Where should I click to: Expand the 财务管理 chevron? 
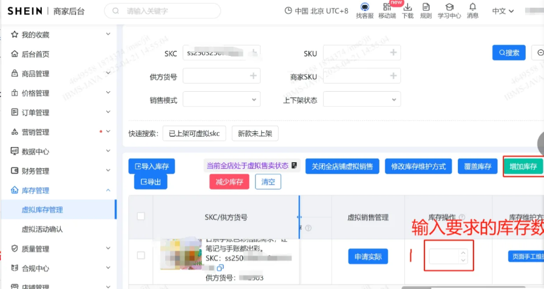pos(108,171)
